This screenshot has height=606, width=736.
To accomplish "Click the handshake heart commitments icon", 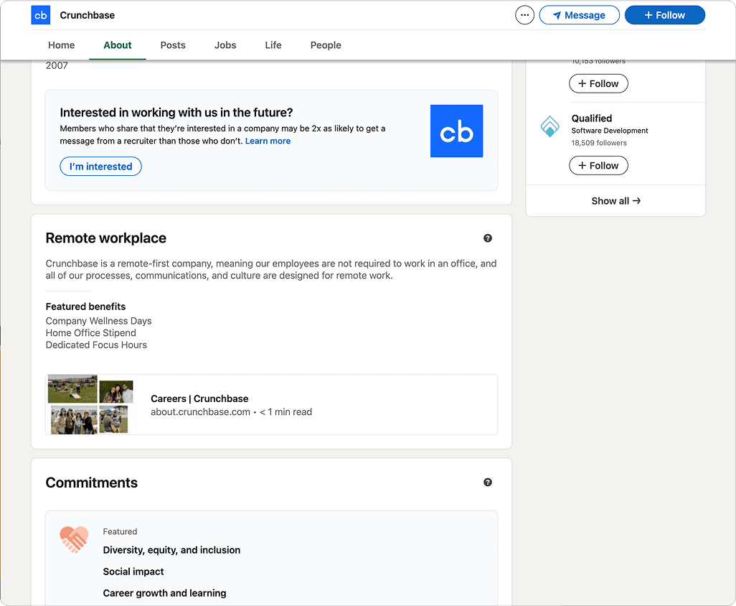I will point(74,539).
